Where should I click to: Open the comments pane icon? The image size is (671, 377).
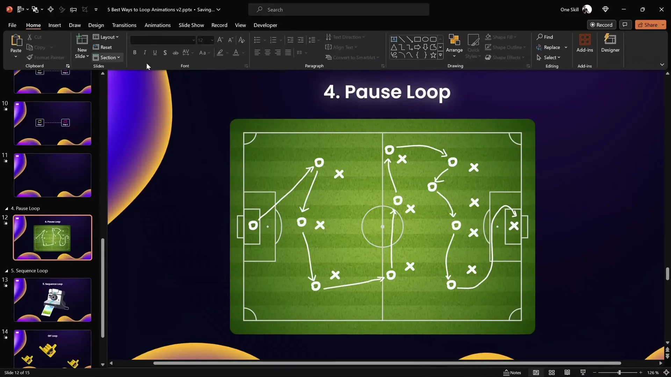[x=625, y=25]
